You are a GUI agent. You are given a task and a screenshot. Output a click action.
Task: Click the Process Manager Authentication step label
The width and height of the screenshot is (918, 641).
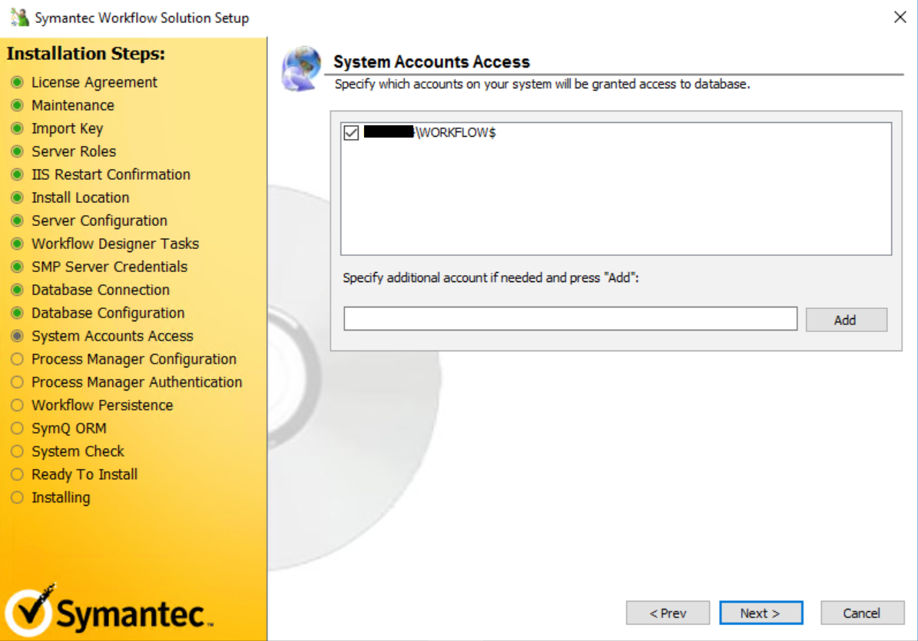[x=137, y=382]
